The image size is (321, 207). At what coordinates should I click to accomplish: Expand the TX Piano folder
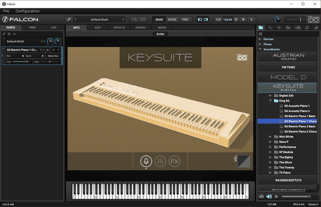click(x=270, y=173)
